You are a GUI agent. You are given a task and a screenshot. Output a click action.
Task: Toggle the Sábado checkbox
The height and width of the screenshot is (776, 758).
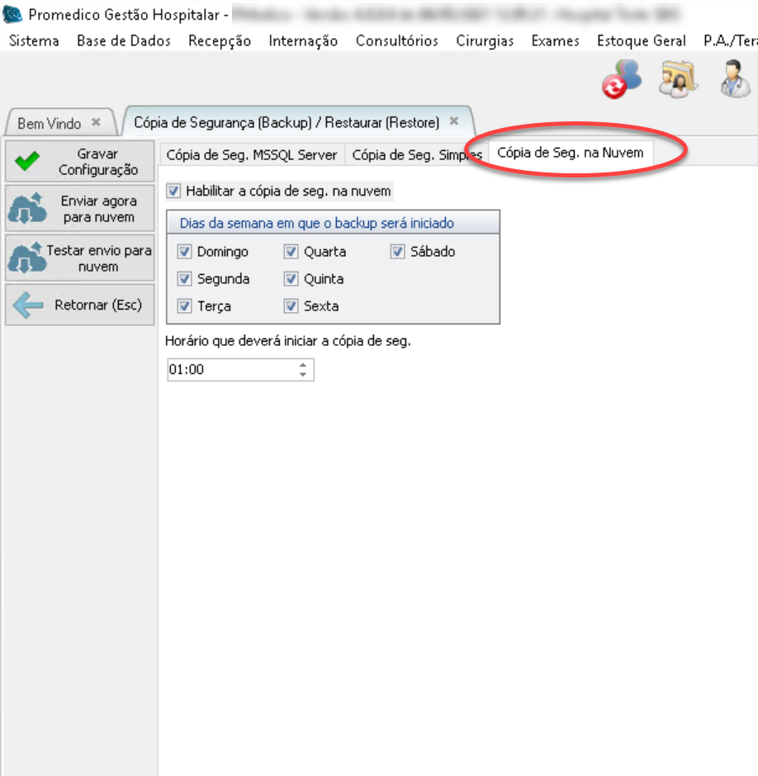[x=398, y=252]
